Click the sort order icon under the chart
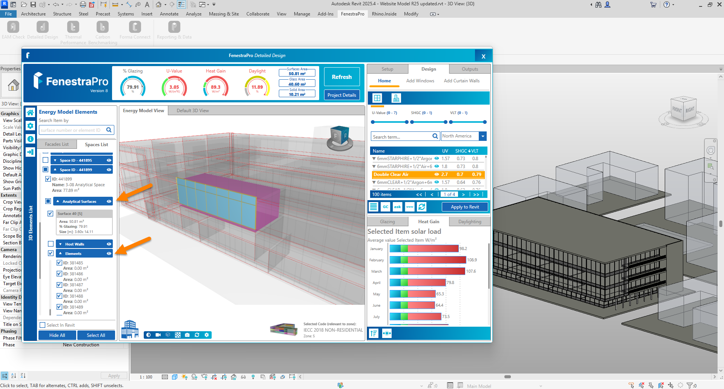 (x=374, y=333)
